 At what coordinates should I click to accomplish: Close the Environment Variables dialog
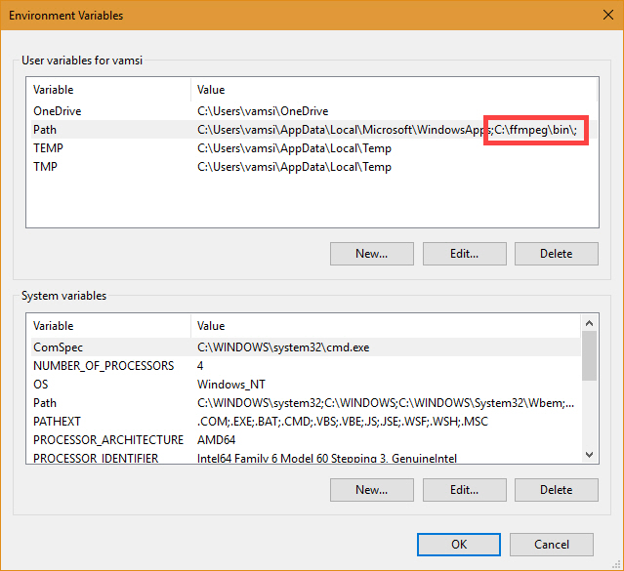607,15
